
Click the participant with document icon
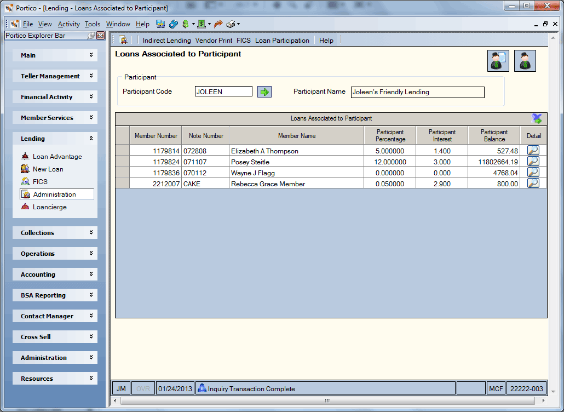tap(498, 61)
